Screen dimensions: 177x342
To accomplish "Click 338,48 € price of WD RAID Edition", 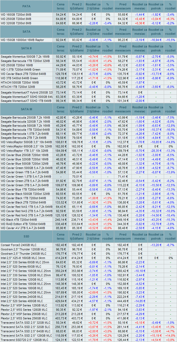I will [61, 224].
